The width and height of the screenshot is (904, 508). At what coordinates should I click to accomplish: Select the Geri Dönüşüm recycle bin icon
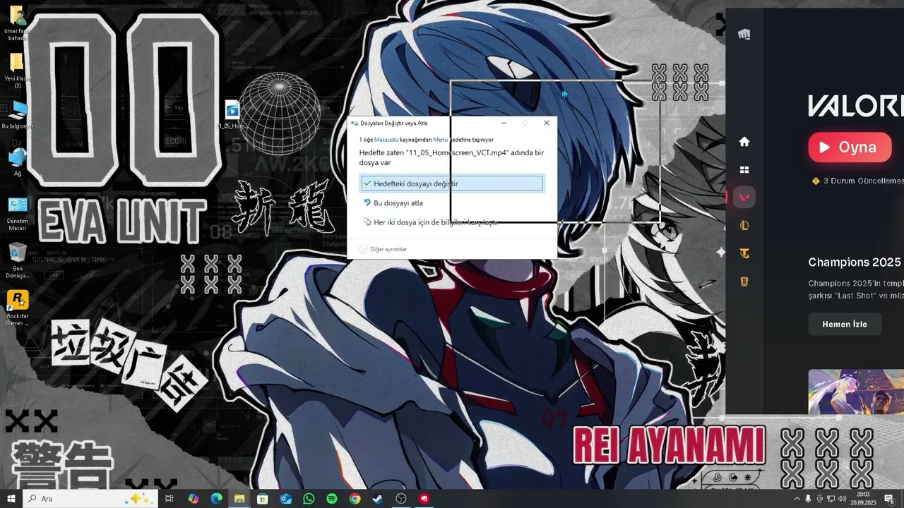(18, 261)
